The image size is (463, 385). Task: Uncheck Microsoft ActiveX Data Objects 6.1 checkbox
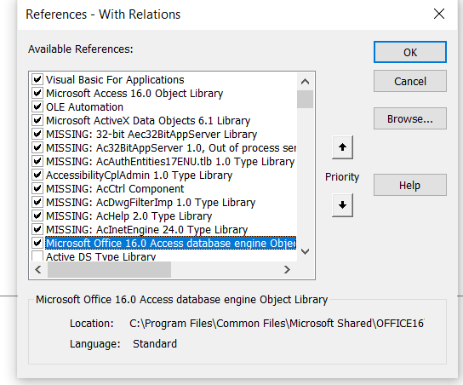[x=37, y=120]
